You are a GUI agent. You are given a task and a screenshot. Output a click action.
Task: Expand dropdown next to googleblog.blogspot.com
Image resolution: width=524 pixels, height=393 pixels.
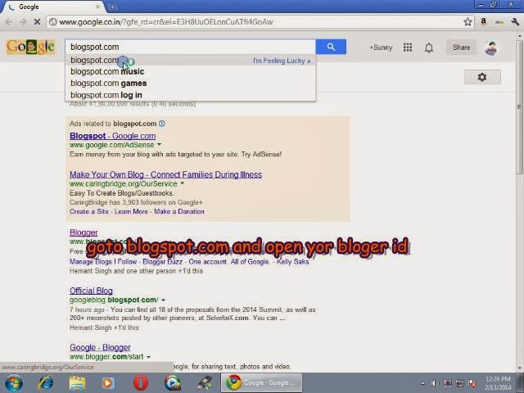(x=163, y=300)
